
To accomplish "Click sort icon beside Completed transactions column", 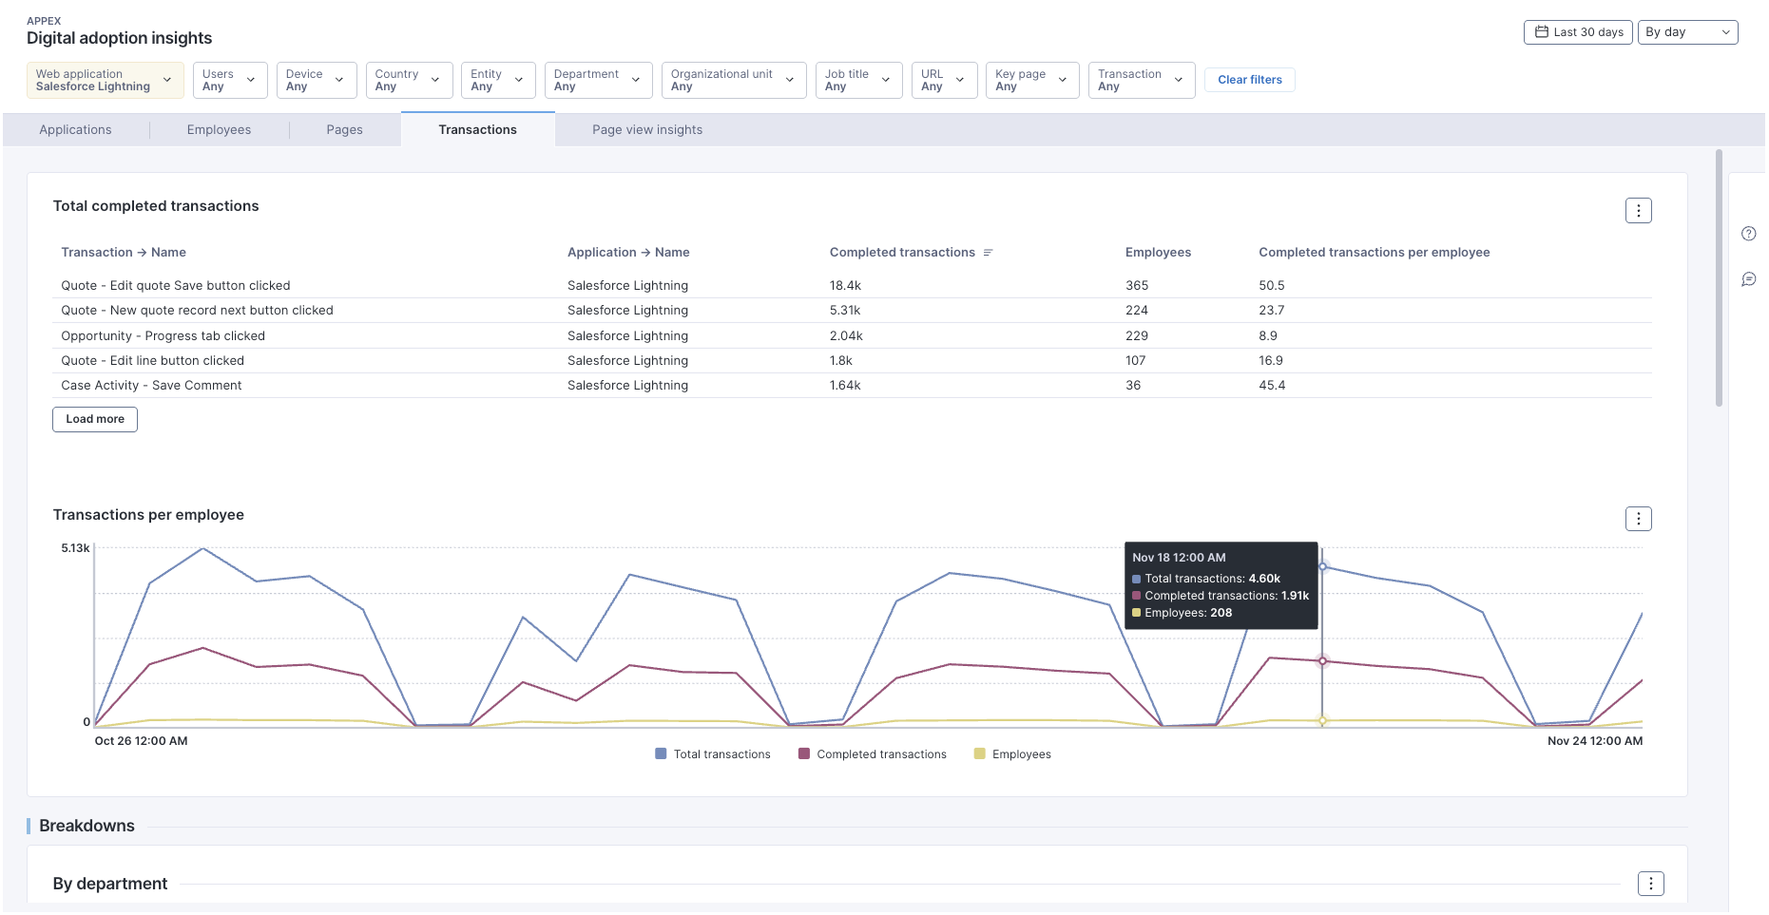I will [988, 253].
